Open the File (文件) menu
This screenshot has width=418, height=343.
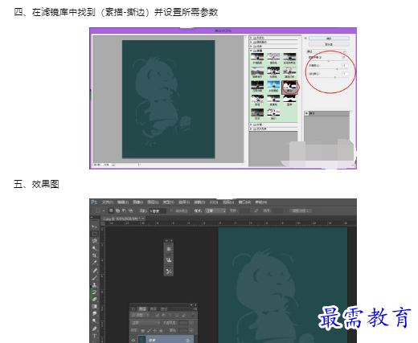(108, 202)
